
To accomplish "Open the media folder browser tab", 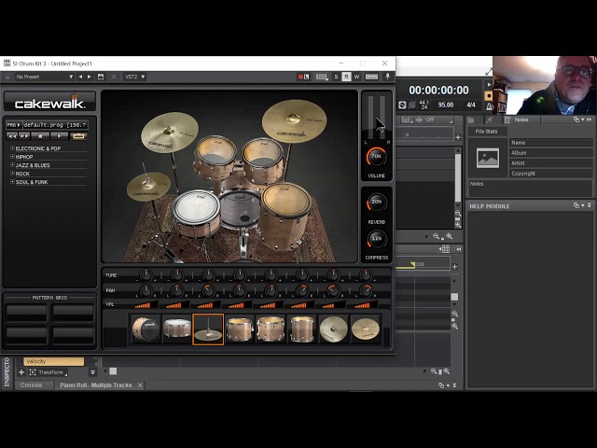I will click(x=471, y=120).
